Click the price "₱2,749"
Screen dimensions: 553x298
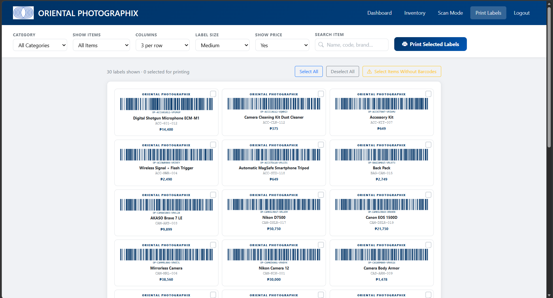382,179
